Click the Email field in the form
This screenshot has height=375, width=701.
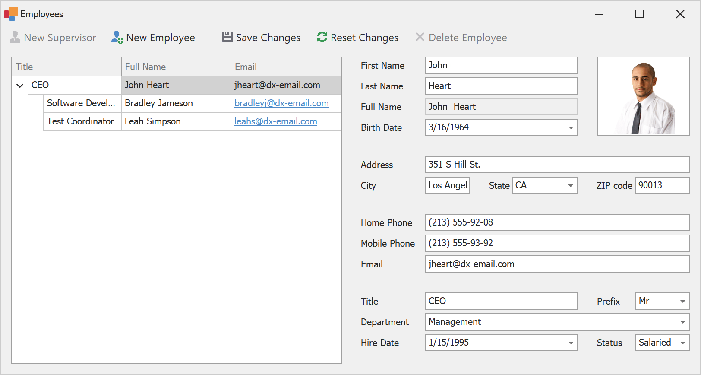pos(557,264)
